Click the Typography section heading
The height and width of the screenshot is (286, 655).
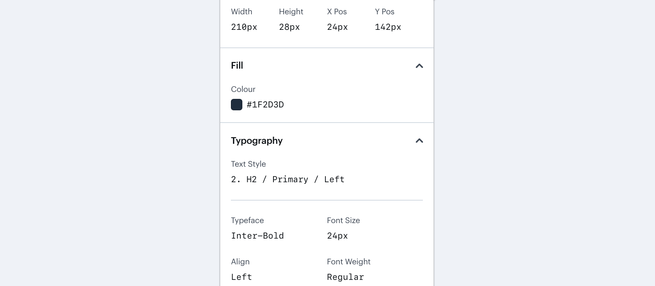pyautogui.click(x=257, y=141)
